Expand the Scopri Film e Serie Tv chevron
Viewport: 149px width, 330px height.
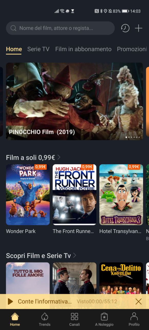click(75, 255)
